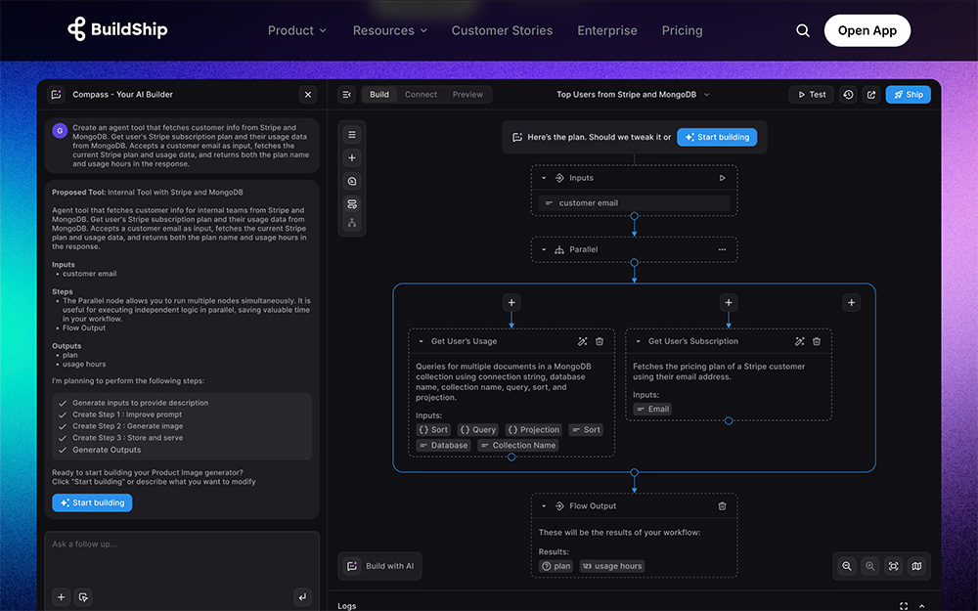
Task: Click the Email input chip
Action: (x=652, y=409)
